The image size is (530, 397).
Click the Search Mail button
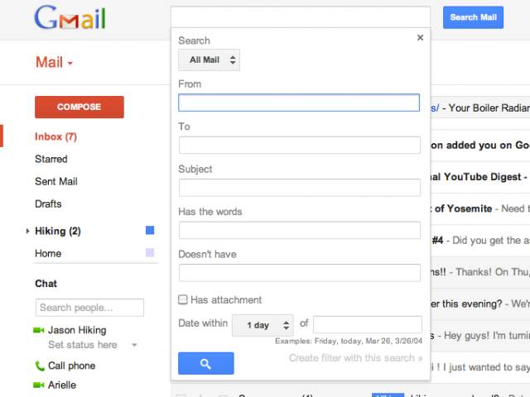point(473,17)
